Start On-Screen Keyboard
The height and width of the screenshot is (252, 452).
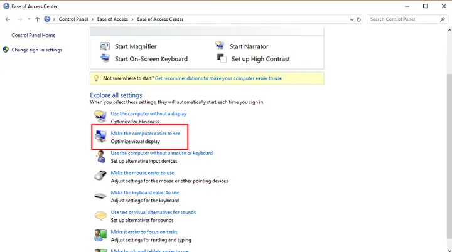pyautogui.click(x=151, y=59)
